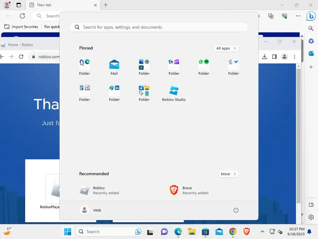Open the folder with Calculator and Clock

(84, 93)
